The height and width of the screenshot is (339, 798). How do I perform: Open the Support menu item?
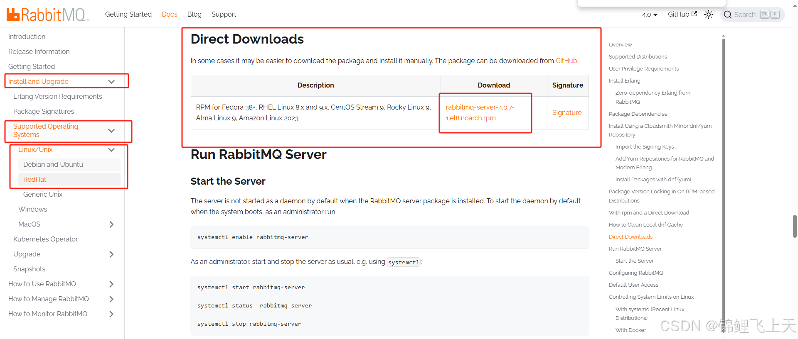224,14
